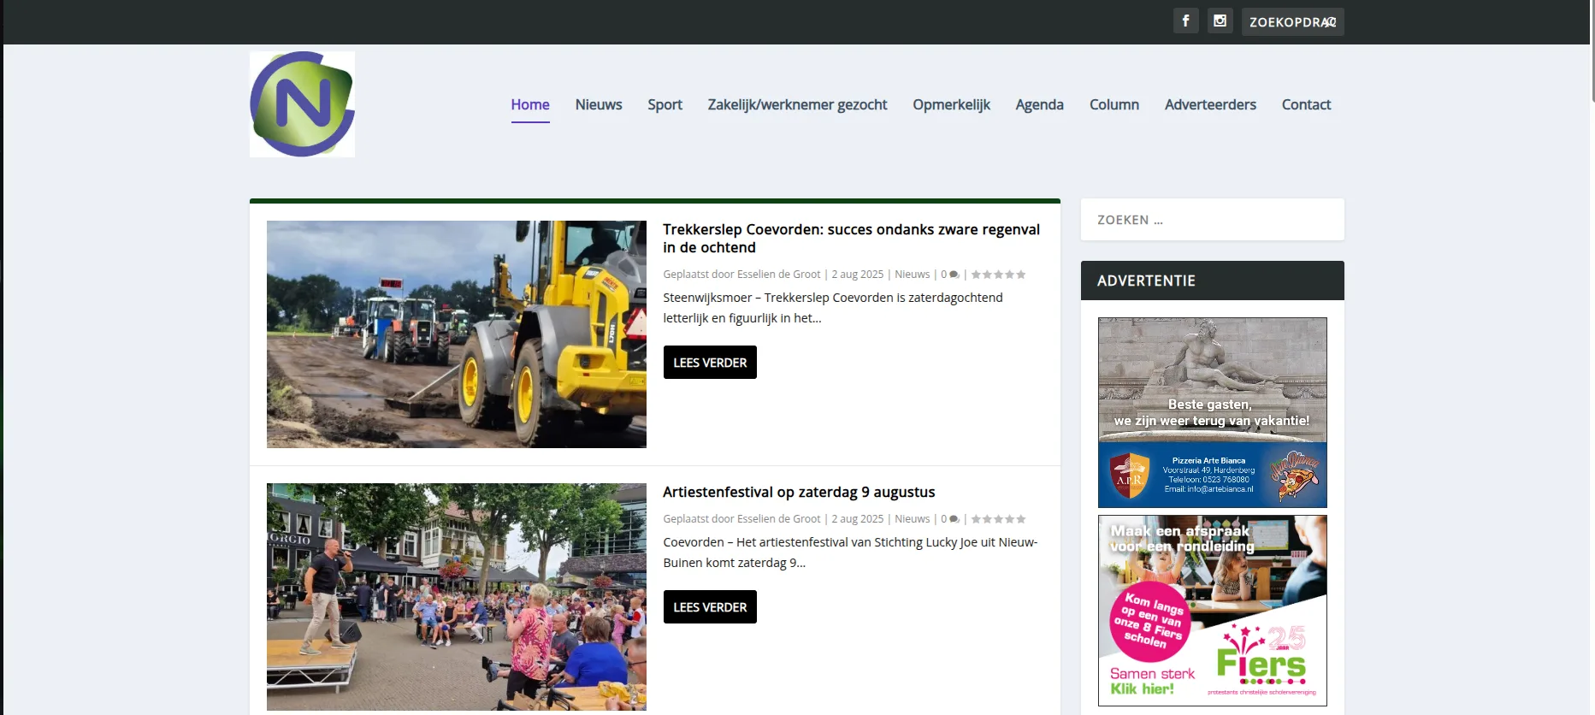Click author Esselien de Groot on Trekkerslep article
The width and height of the screenshot is (1595, 715).
[778, 275]
